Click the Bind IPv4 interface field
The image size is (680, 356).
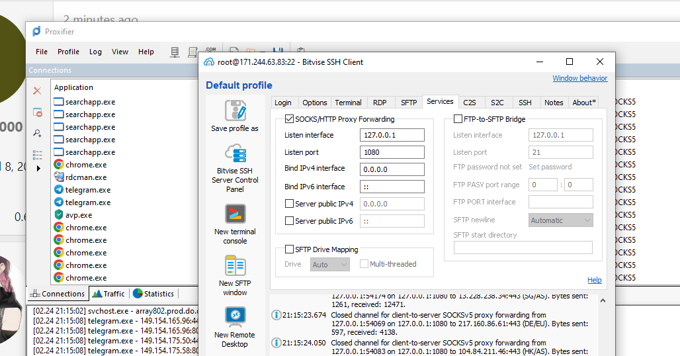(x=392, y=169)
